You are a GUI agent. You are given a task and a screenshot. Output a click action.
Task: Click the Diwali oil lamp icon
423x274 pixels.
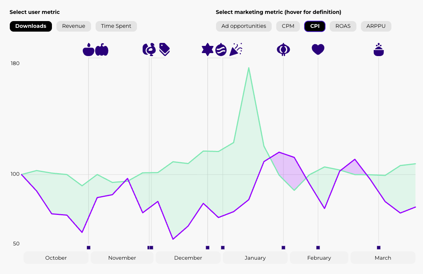88,50
